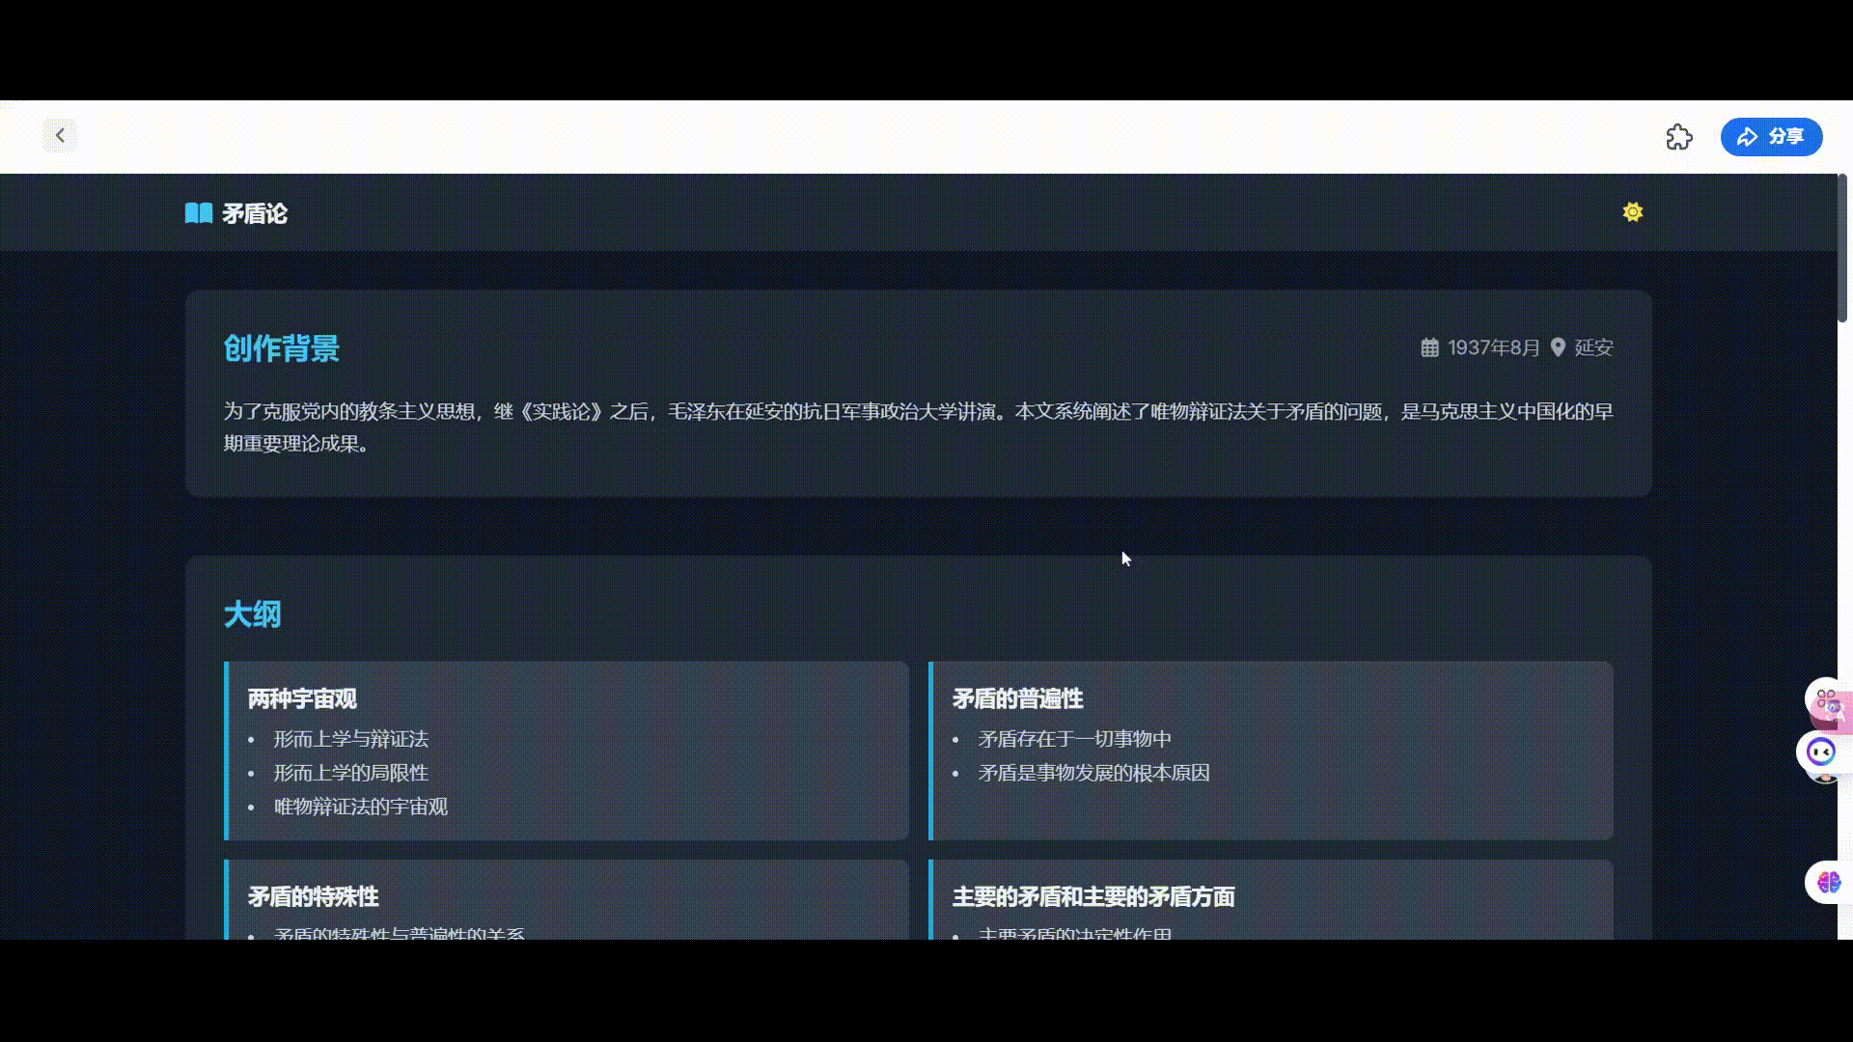Viewport: 1853px width, 1042px height.
Task: Click the back arrow chevron button
Action: [60, 135]
